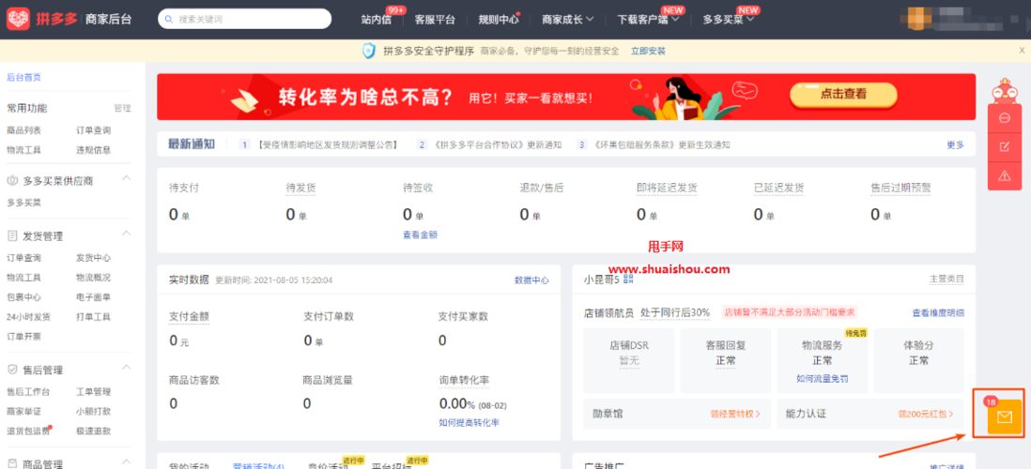Image resolution: width=1031 pixels, height=469 pixels.
Task: Click the 发货管理 section icon
Action: [x=12, y=235]
